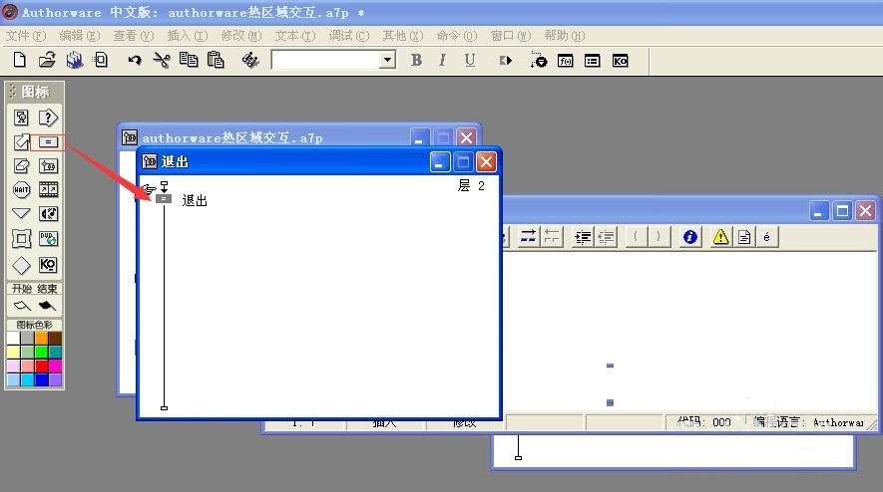Cut selection with the scissors icon
The height and width of the screenshot is (492, 883).
(162, 60)
